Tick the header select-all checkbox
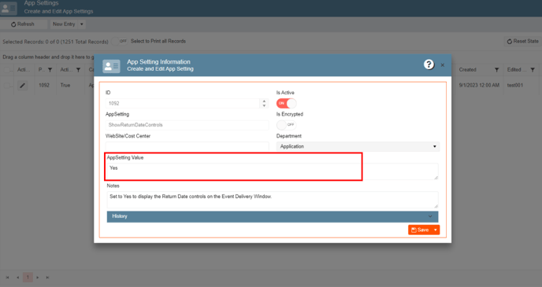The image size is (542, 287). click(6, 70)
